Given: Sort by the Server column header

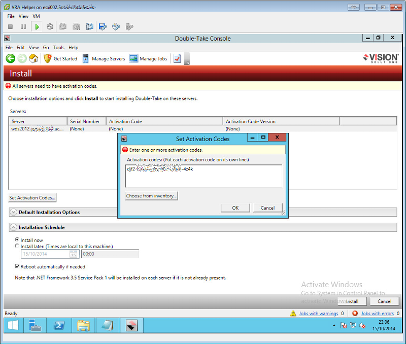Looking at the screenshot, I should pos(39,121).
